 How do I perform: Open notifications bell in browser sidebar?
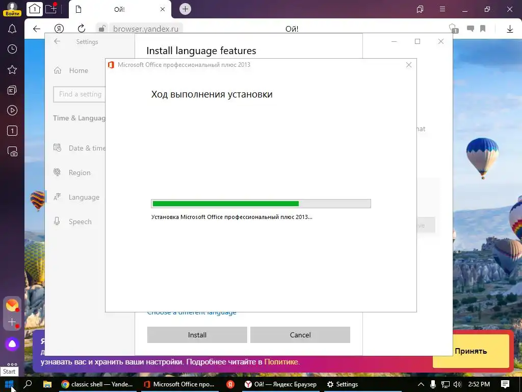click(12, 29)
